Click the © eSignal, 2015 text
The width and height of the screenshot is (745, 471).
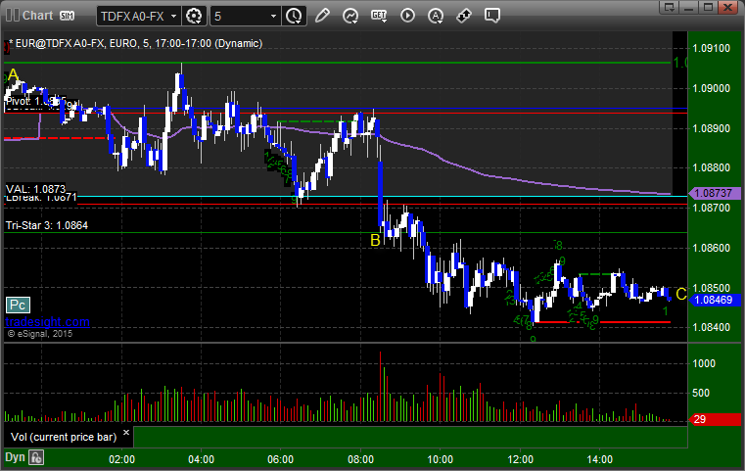coord(40,334)
